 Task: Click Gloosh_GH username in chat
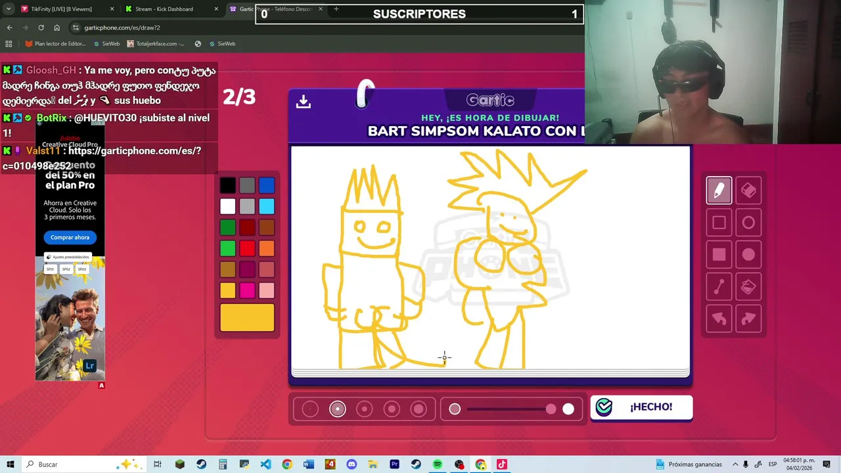coord(51,70)
